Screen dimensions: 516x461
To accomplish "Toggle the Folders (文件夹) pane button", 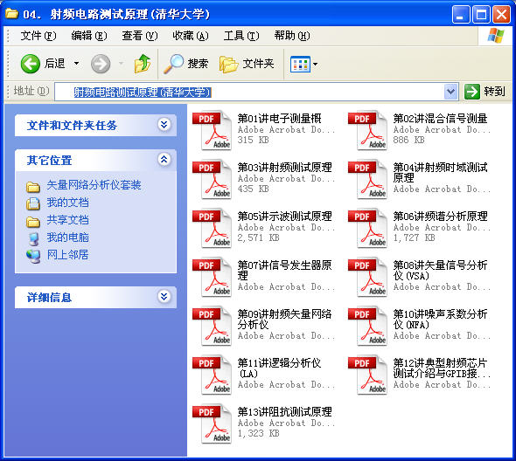I will (247, 64).
